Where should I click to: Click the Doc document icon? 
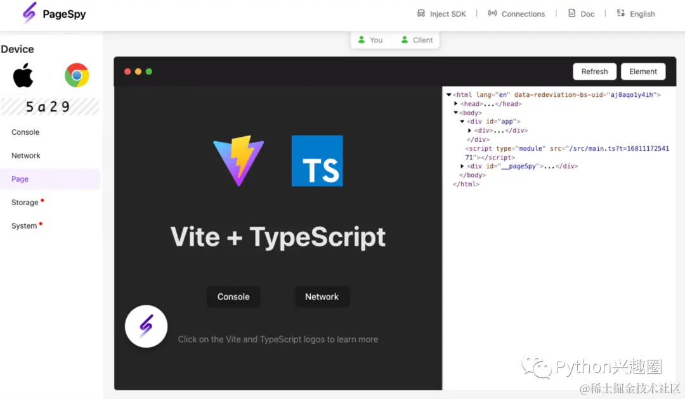571,13
